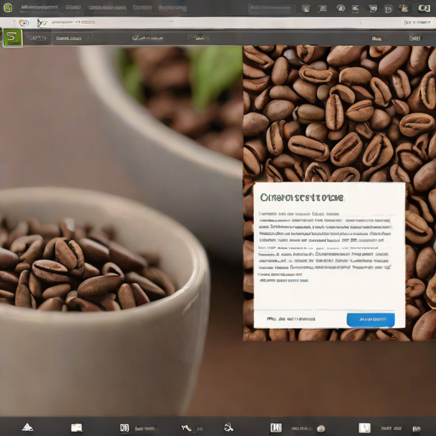Click the green S logo tile
The height and width of the screenshot is (436, 436).
[12, 37]
